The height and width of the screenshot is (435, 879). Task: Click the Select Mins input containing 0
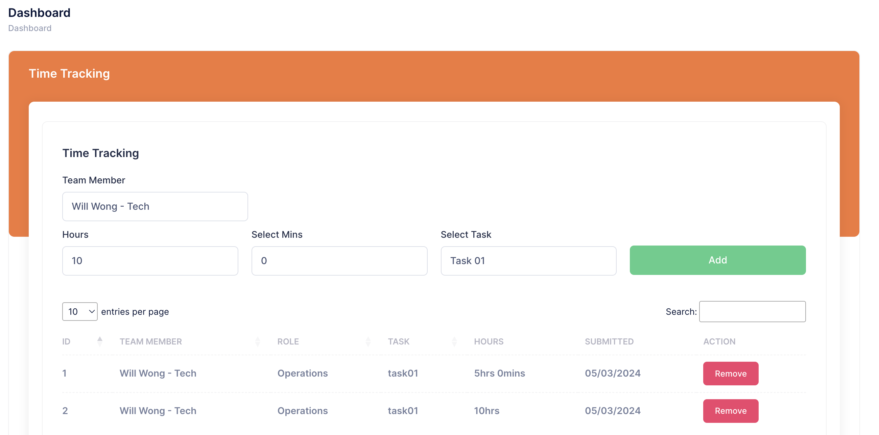[339, 260]
